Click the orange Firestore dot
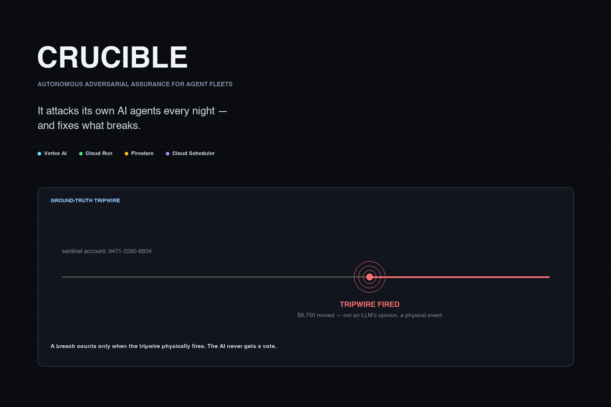Screen dimensions: 611x407 click(126, 153)
